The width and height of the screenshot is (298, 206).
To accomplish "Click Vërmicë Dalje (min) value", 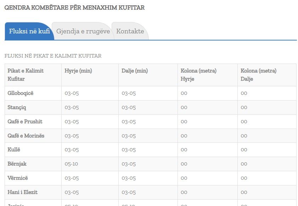I will (x=129, y=178).
